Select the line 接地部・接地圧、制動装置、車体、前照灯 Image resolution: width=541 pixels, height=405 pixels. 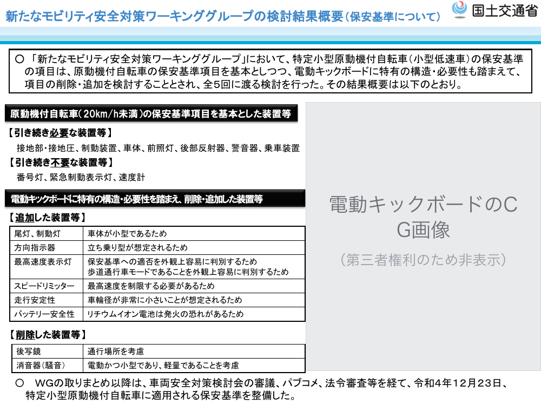[158, 148]
